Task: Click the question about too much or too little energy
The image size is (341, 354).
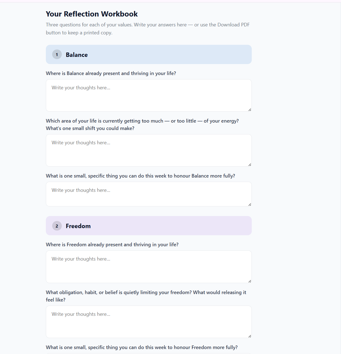Action: click(142, 125)
